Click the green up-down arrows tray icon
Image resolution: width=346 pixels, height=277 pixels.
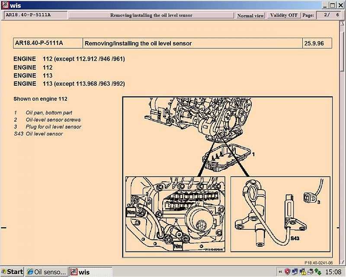318,271
